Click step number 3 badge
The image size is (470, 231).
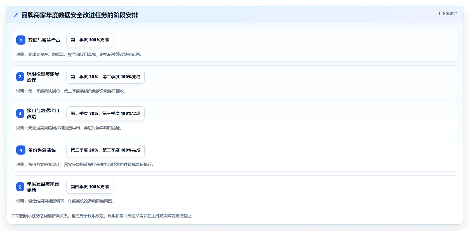tap(20, 113)
